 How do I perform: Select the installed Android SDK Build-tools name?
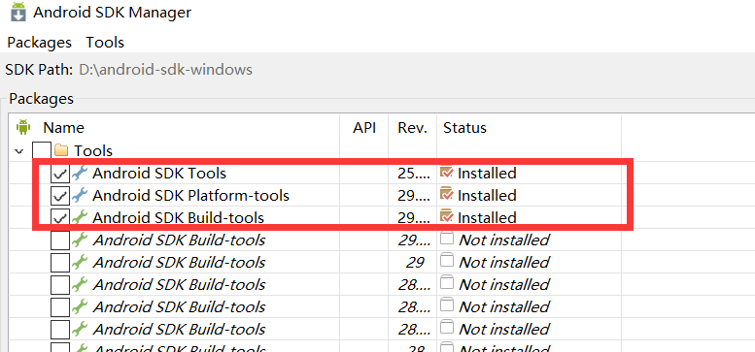(178, 218)
